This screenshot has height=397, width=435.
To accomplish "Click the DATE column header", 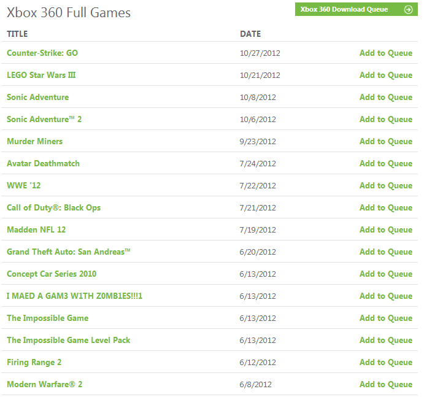I will tap(250, 34).
